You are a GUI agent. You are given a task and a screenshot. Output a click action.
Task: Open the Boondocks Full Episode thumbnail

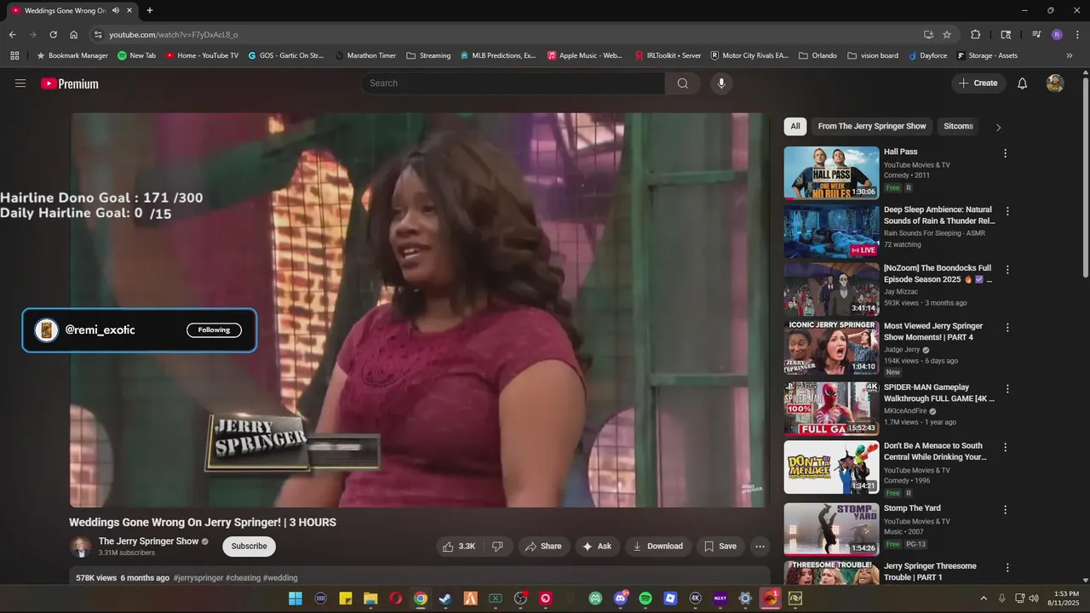[831, 289]
